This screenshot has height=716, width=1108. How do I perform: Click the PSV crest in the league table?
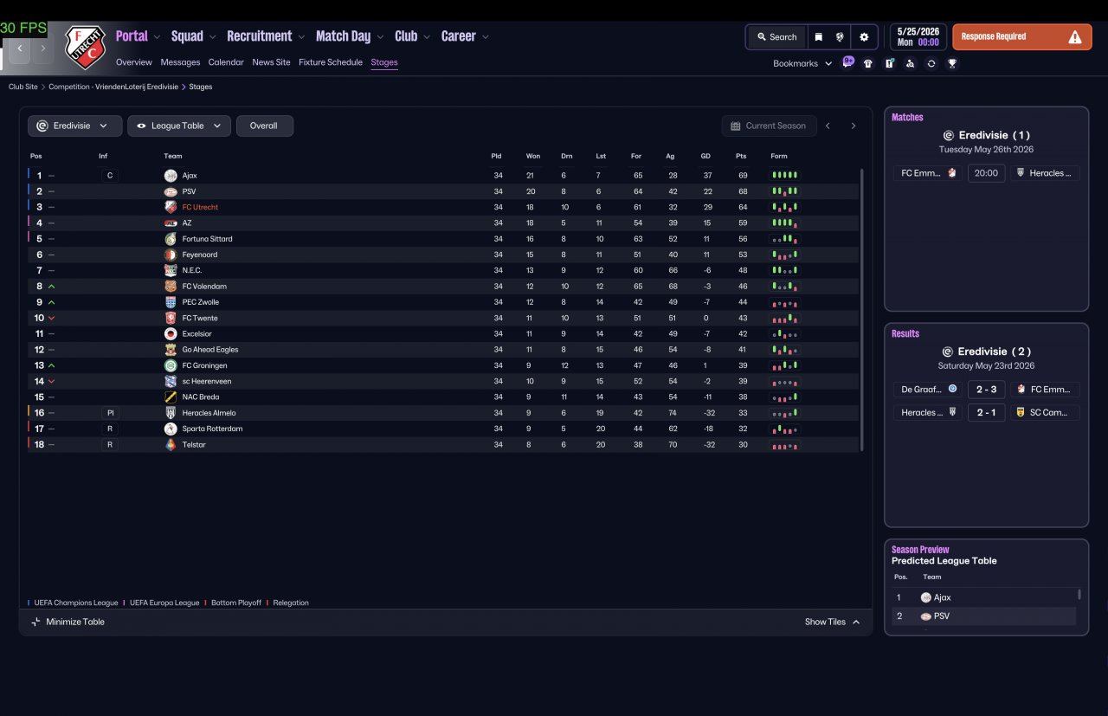tap(171, 191)
